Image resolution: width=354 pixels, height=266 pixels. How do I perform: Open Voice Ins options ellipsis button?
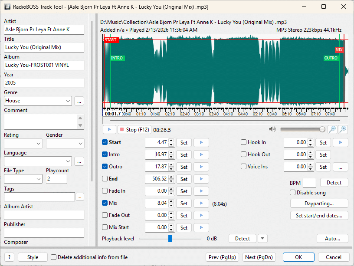[341, 167]
